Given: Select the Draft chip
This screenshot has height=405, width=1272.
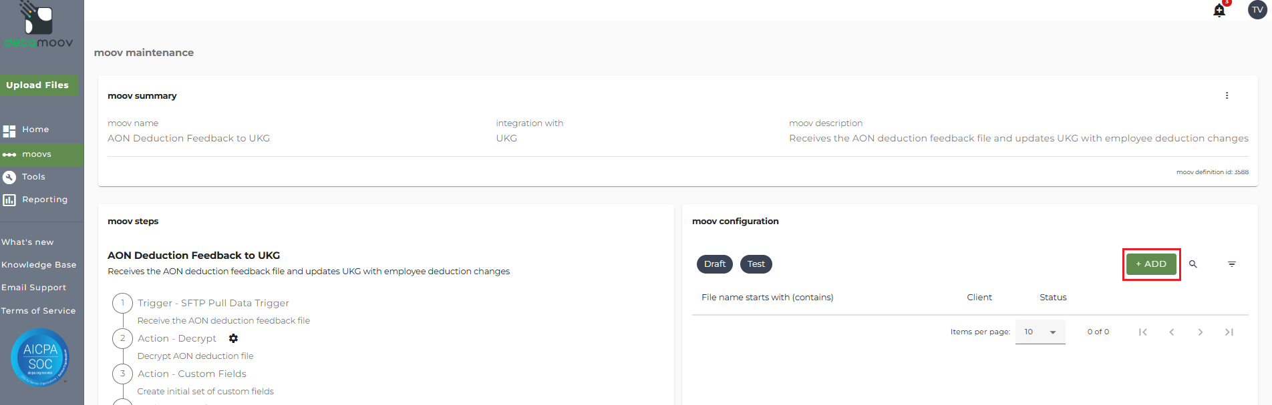Looking at the screenshot, I should [715, 264].
